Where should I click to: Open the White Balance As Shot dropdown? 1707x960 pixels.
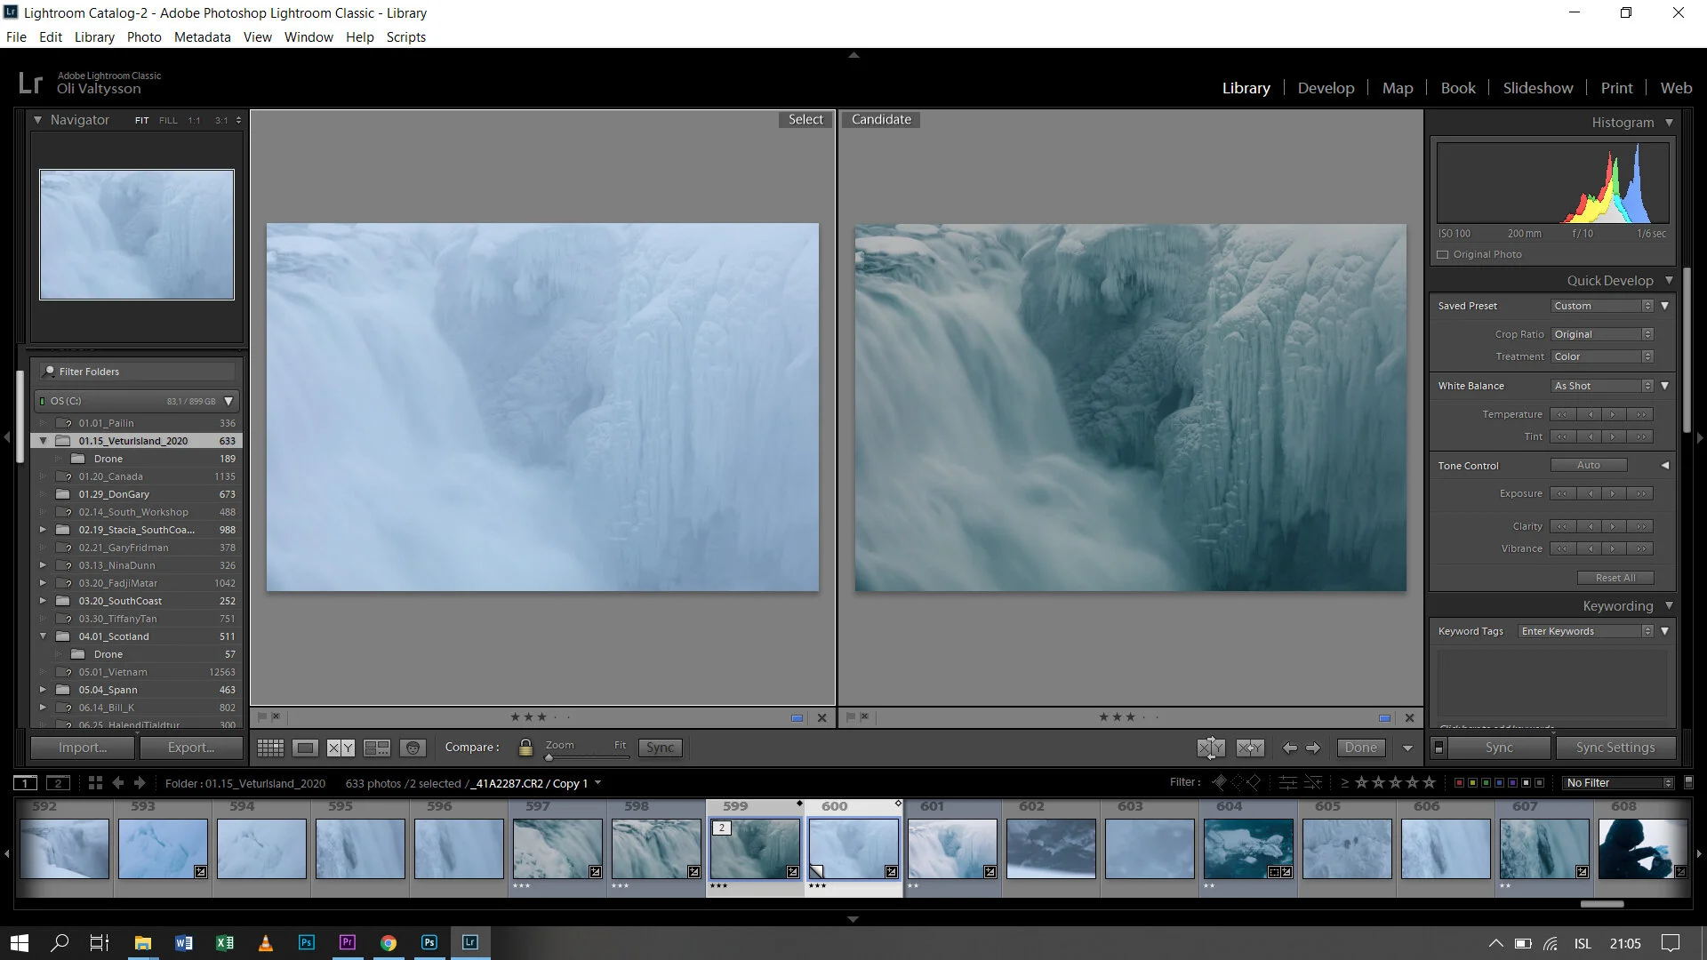1602,386
